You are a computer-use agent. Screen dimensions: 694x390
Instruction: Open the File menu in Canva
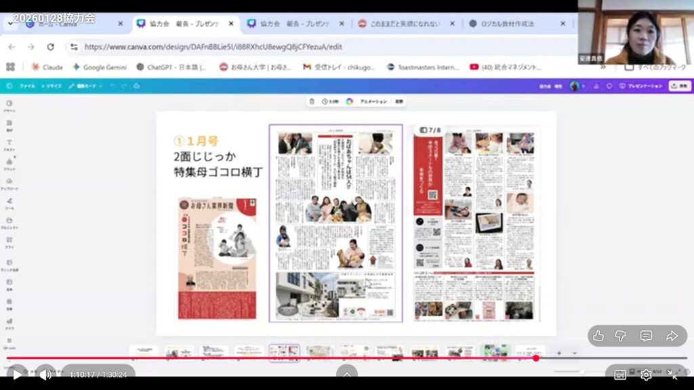tap(27, 86)
